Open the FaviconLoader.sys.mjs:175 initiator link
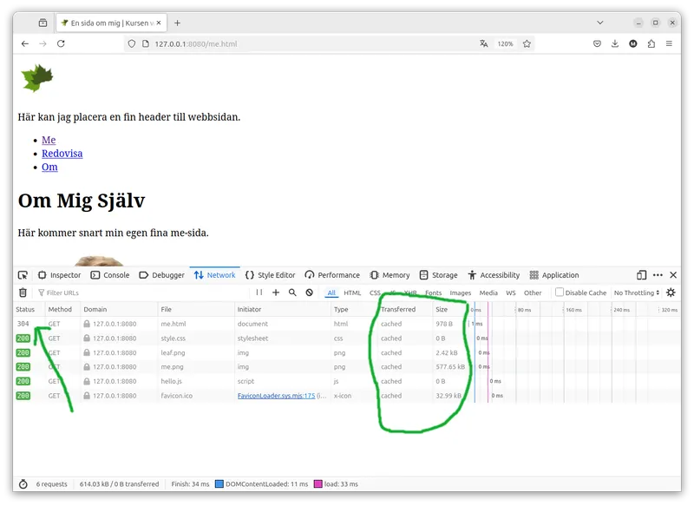The width and height of the screenshot is (694, 506). pyautogui.click(x=276, y=396)
